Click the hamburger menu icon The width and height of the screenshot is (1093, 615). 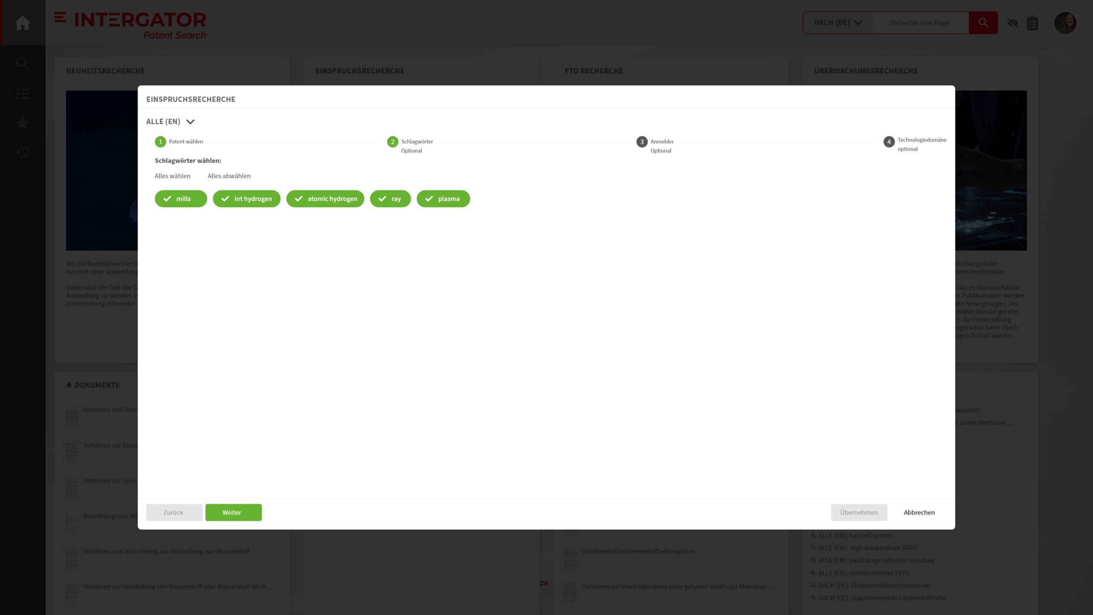click(x=59, y=17)
